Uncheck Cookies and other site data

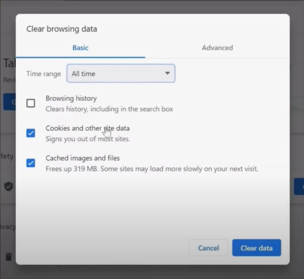[31, 133]
